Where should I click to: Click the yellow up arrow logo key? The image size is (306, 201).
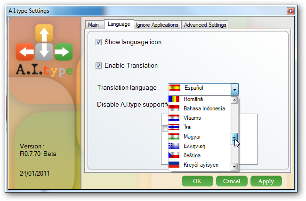coord(44,33)
